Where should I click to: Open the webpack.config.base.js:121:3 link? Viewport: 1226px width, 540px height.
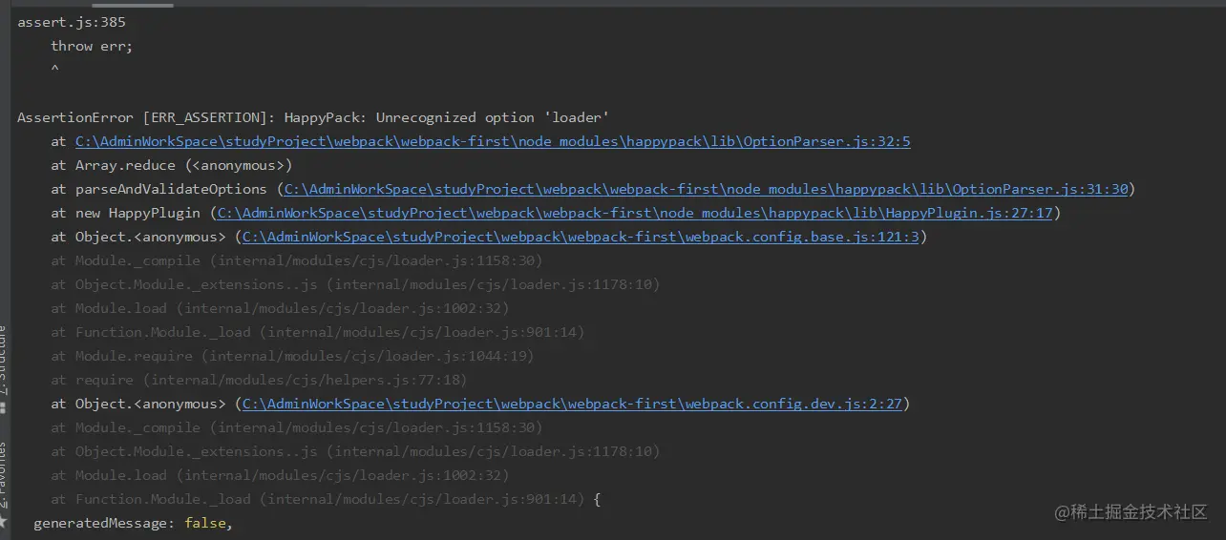(x=581, y=237)
